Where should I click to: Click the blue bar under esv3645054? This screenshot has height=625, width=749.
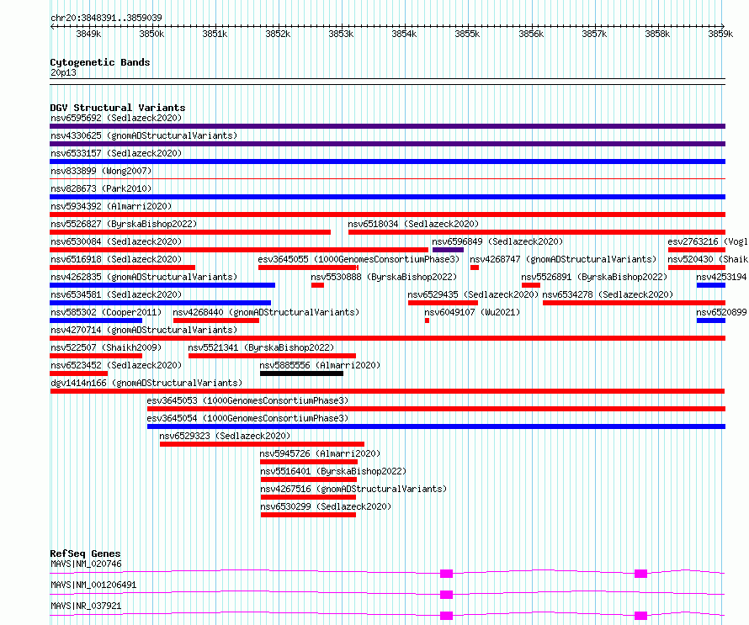[436, 426]
